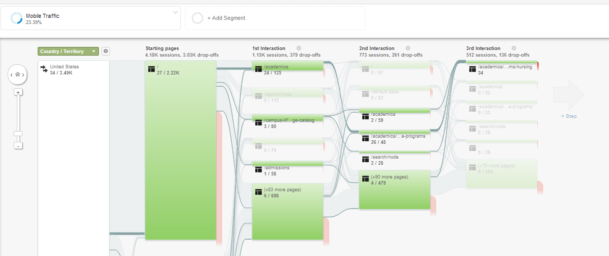Click the empty circle icon in Add Segment
The image size is (609, 256).
click(x=197, y=18)
